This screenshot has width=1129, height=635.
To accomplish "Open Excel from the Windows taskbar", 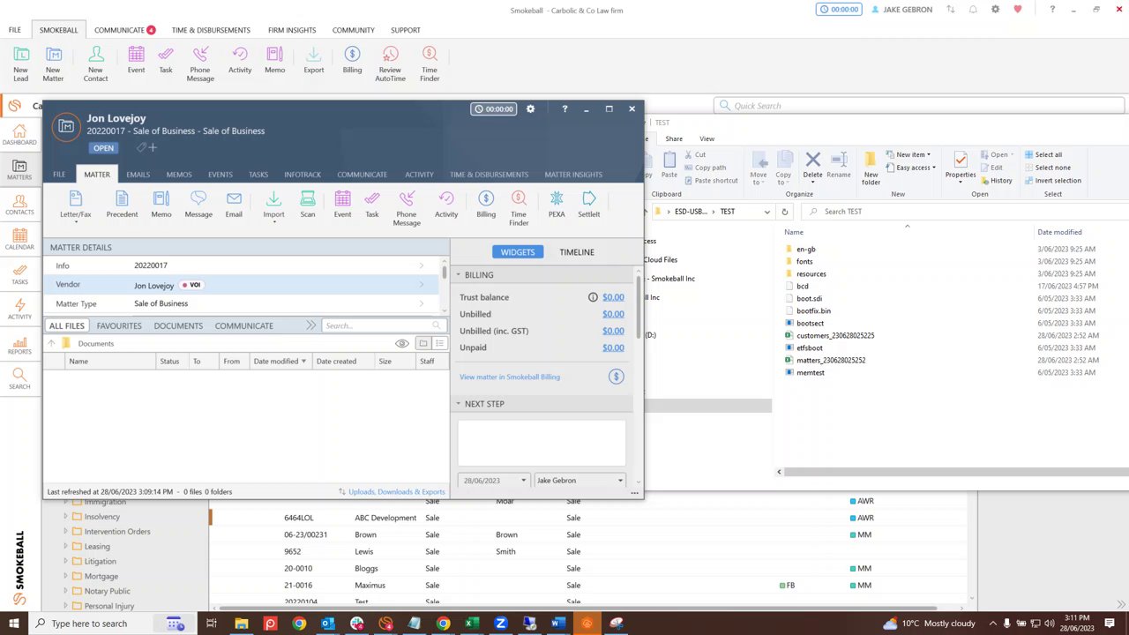I will tap(472, 624).
